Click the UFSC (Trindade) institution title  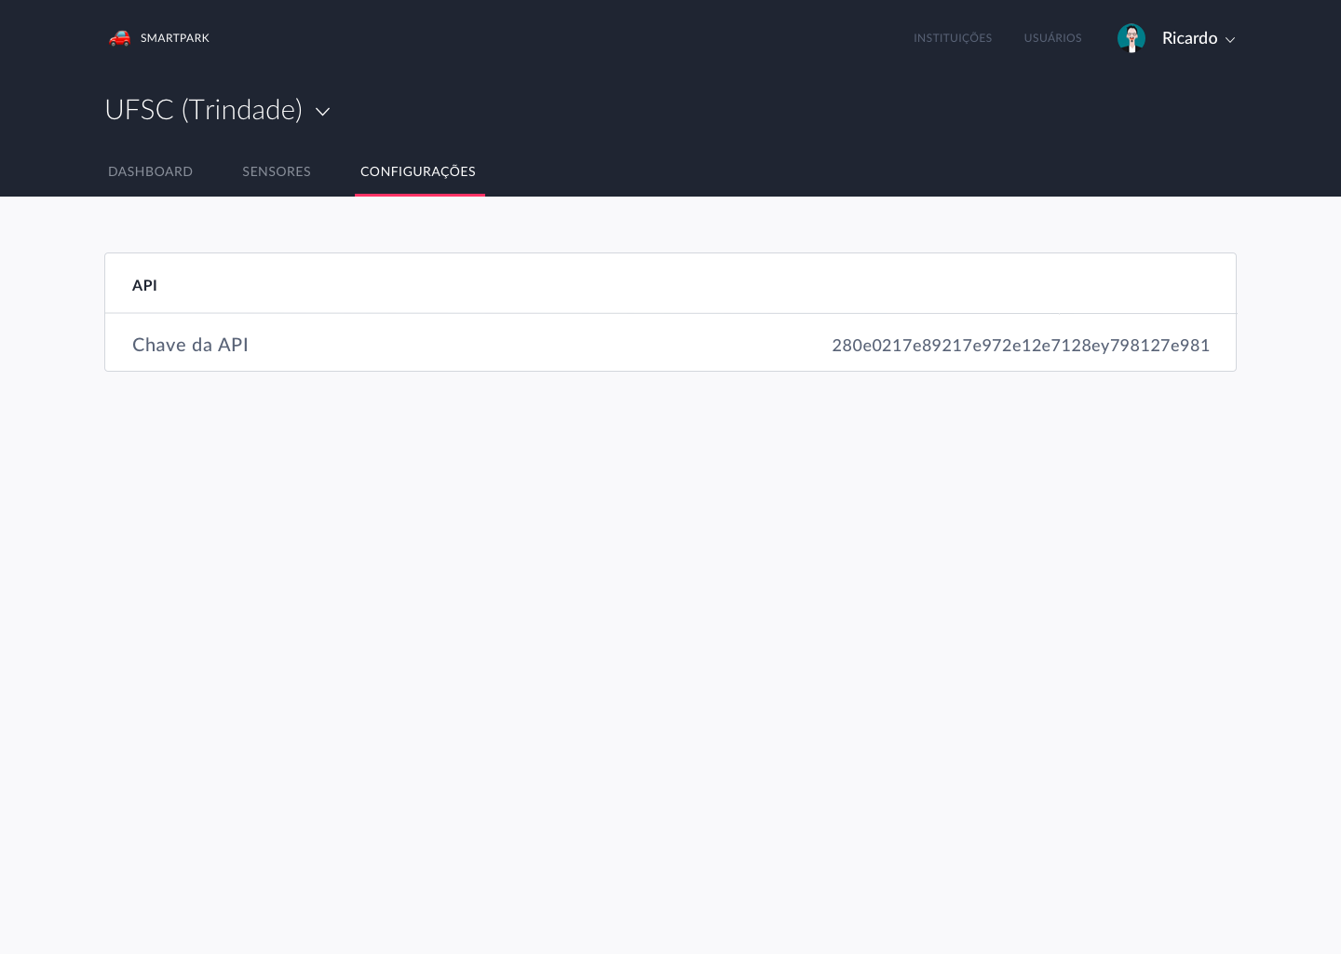tap(203, 110)
